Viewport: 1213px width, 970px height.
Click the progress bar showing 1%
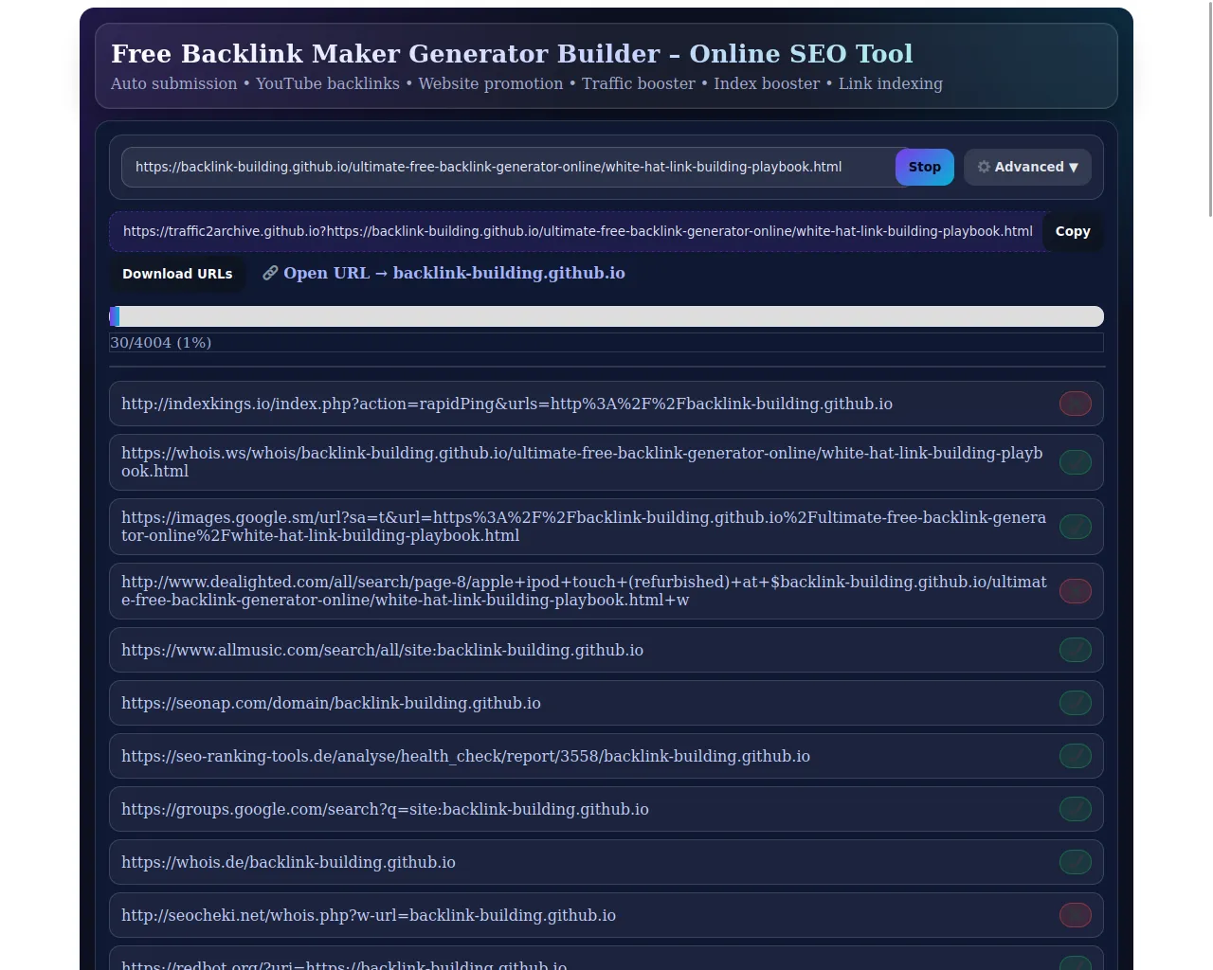[606, 316]
